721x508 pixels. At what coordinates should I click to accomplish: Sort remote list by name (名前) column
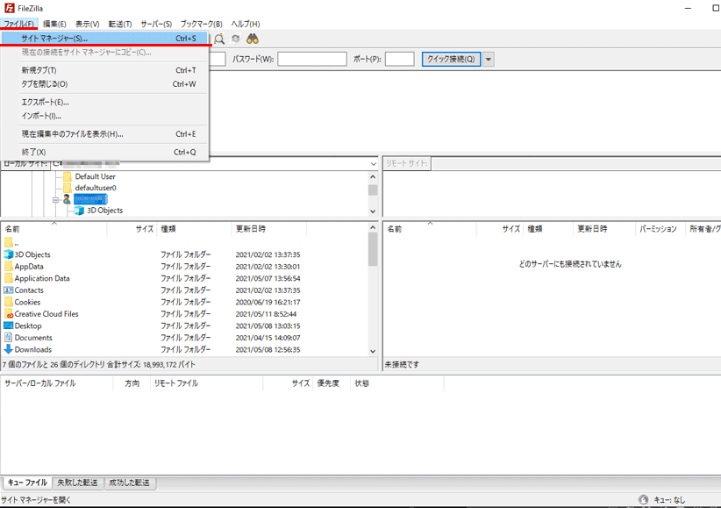coord(430,229)
